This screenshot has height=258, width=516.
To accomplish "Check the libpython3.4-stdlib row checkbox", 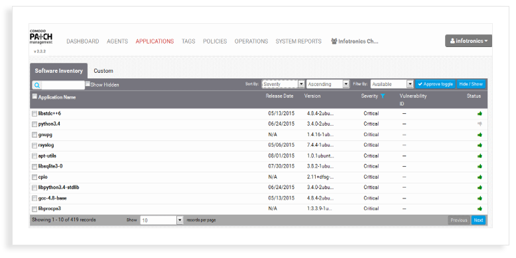I will click(34, 188).
